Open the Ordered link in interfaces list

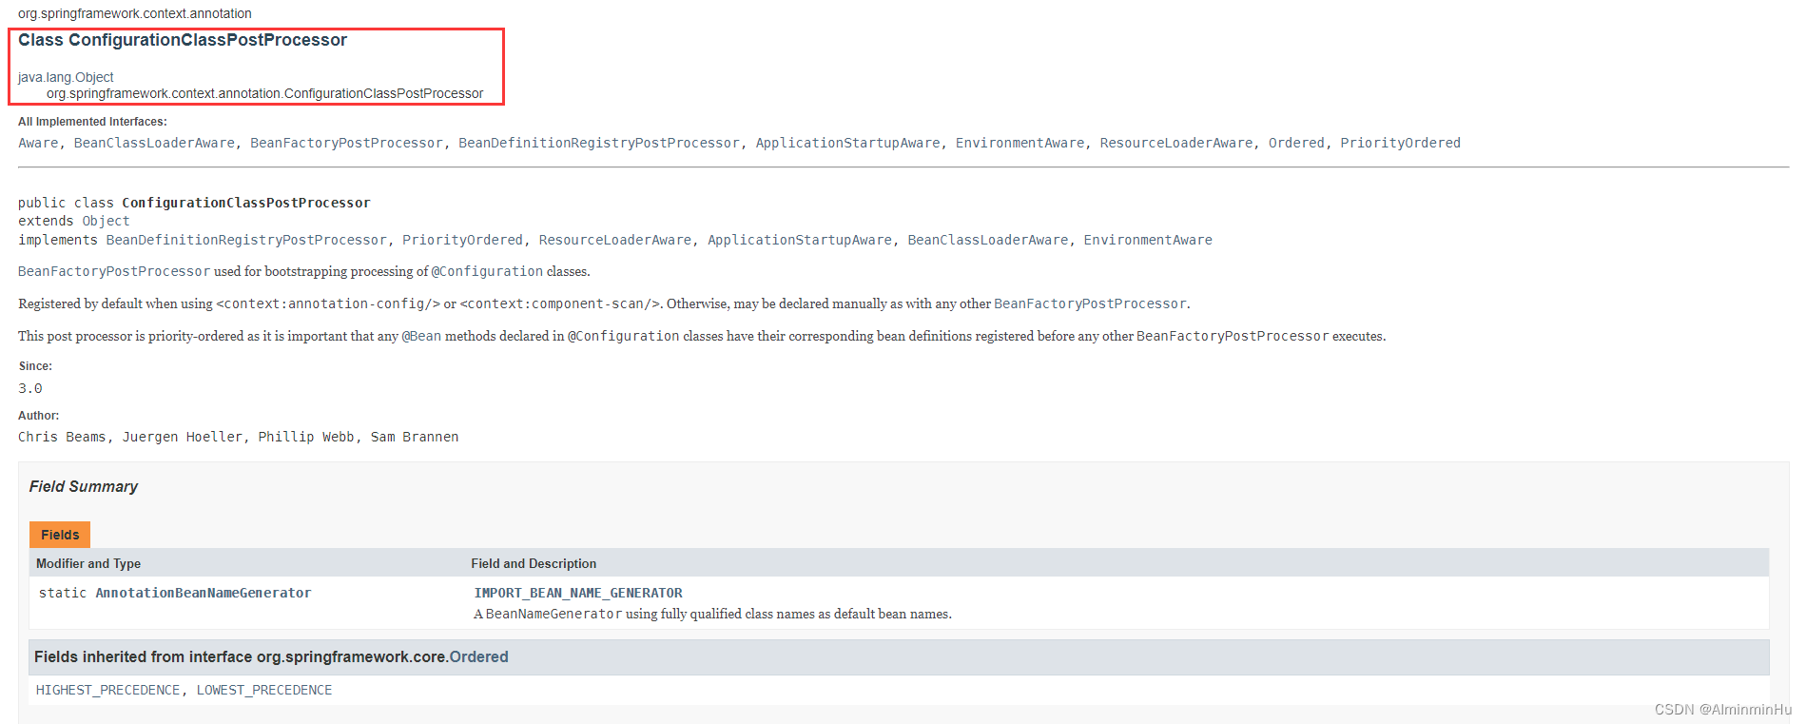tap(1296, 143)
